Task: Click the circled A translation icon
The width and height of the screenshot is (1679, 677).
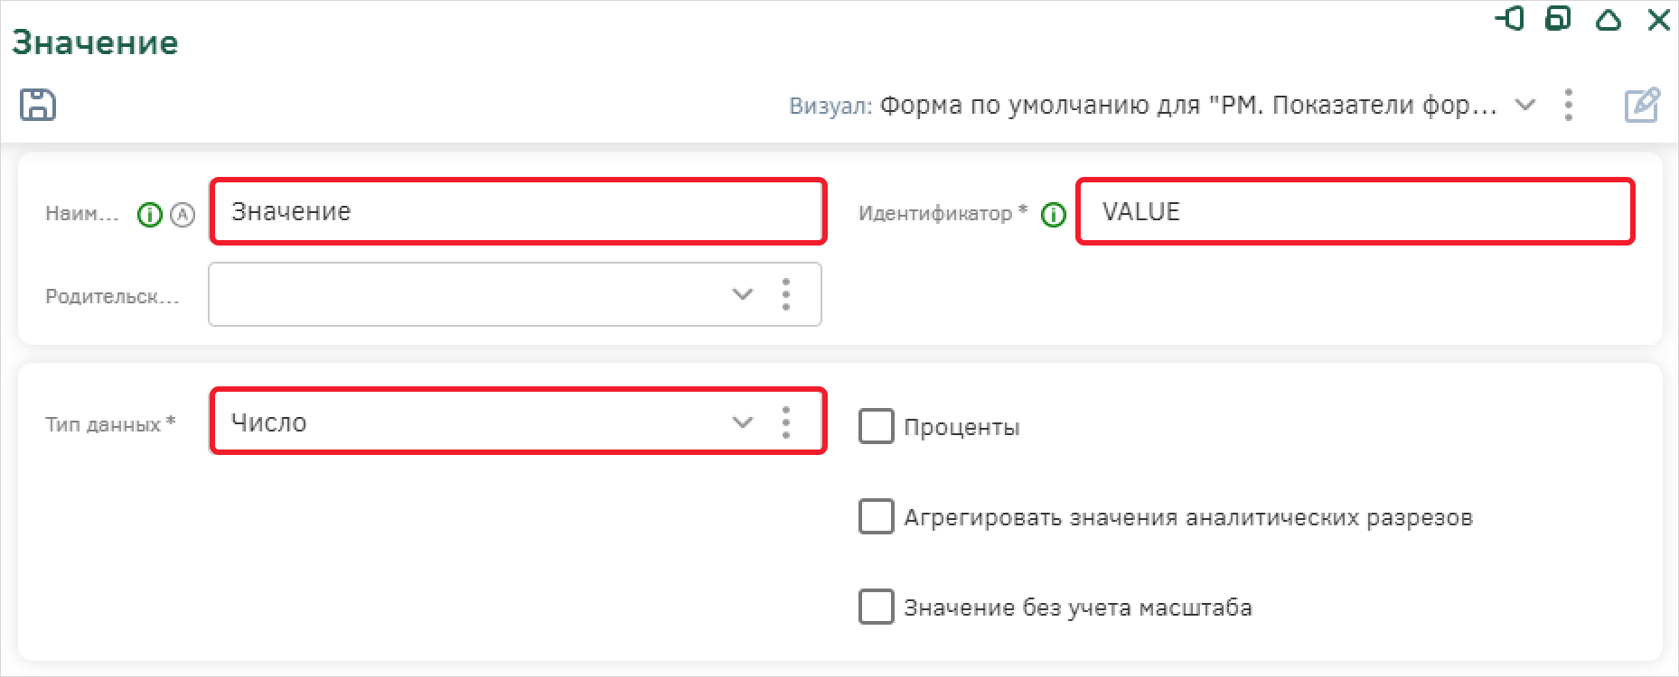Action: pyautogui.click(x=183, y=215)
